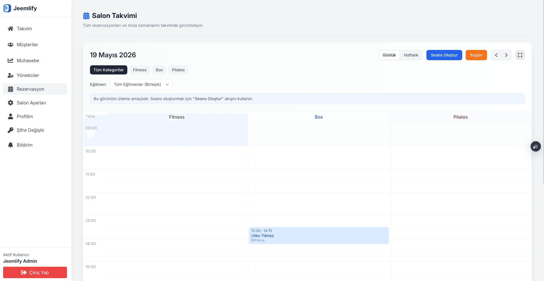
Task: Open Takvim in sidebar
Action: point(35,29)
